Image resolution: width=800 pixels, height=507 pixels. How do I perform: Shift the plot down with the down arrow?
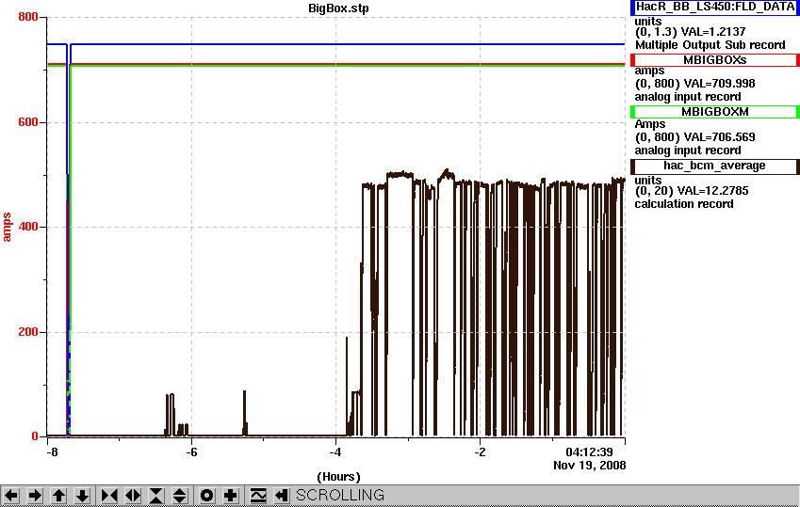coord(83,496)
